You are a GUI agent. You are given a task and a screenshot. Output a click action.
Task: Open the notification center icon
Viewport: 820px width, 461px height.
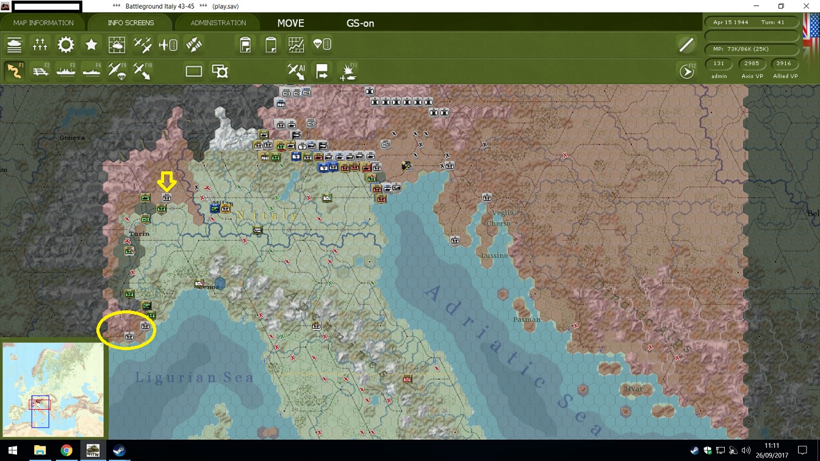(x=803, y=451)
